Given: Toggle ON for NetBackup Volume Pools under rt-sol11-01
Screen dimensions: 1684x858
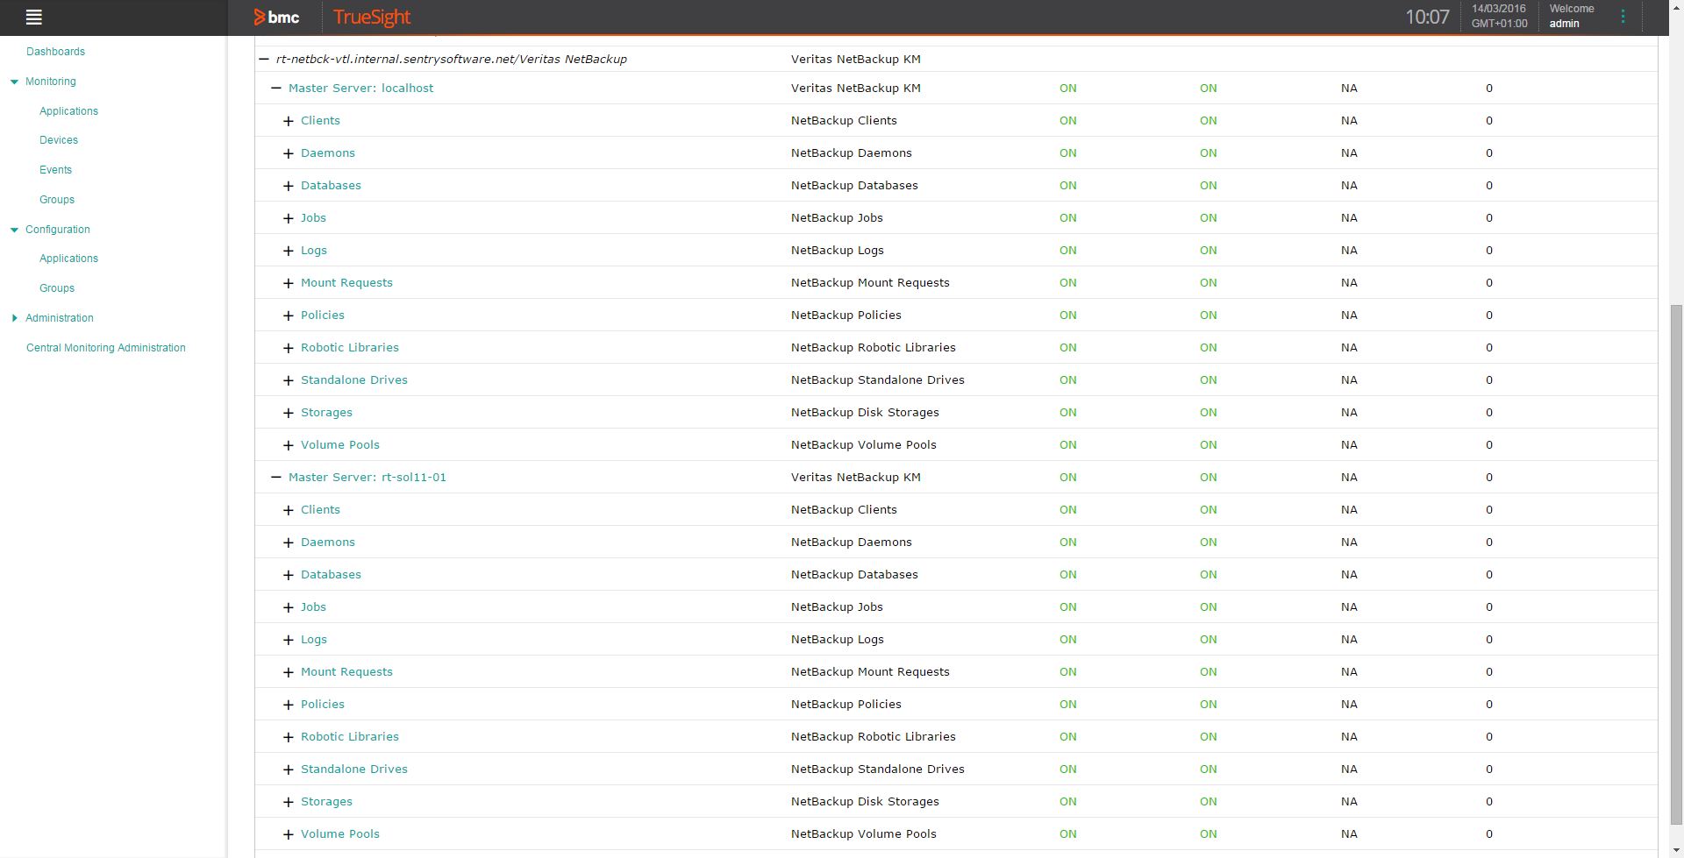Looking at the screenshot, I should click(x=1067, y=833).
